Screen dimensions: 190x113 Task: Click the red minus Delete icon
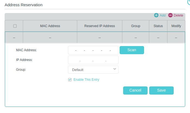click(170, 15)
